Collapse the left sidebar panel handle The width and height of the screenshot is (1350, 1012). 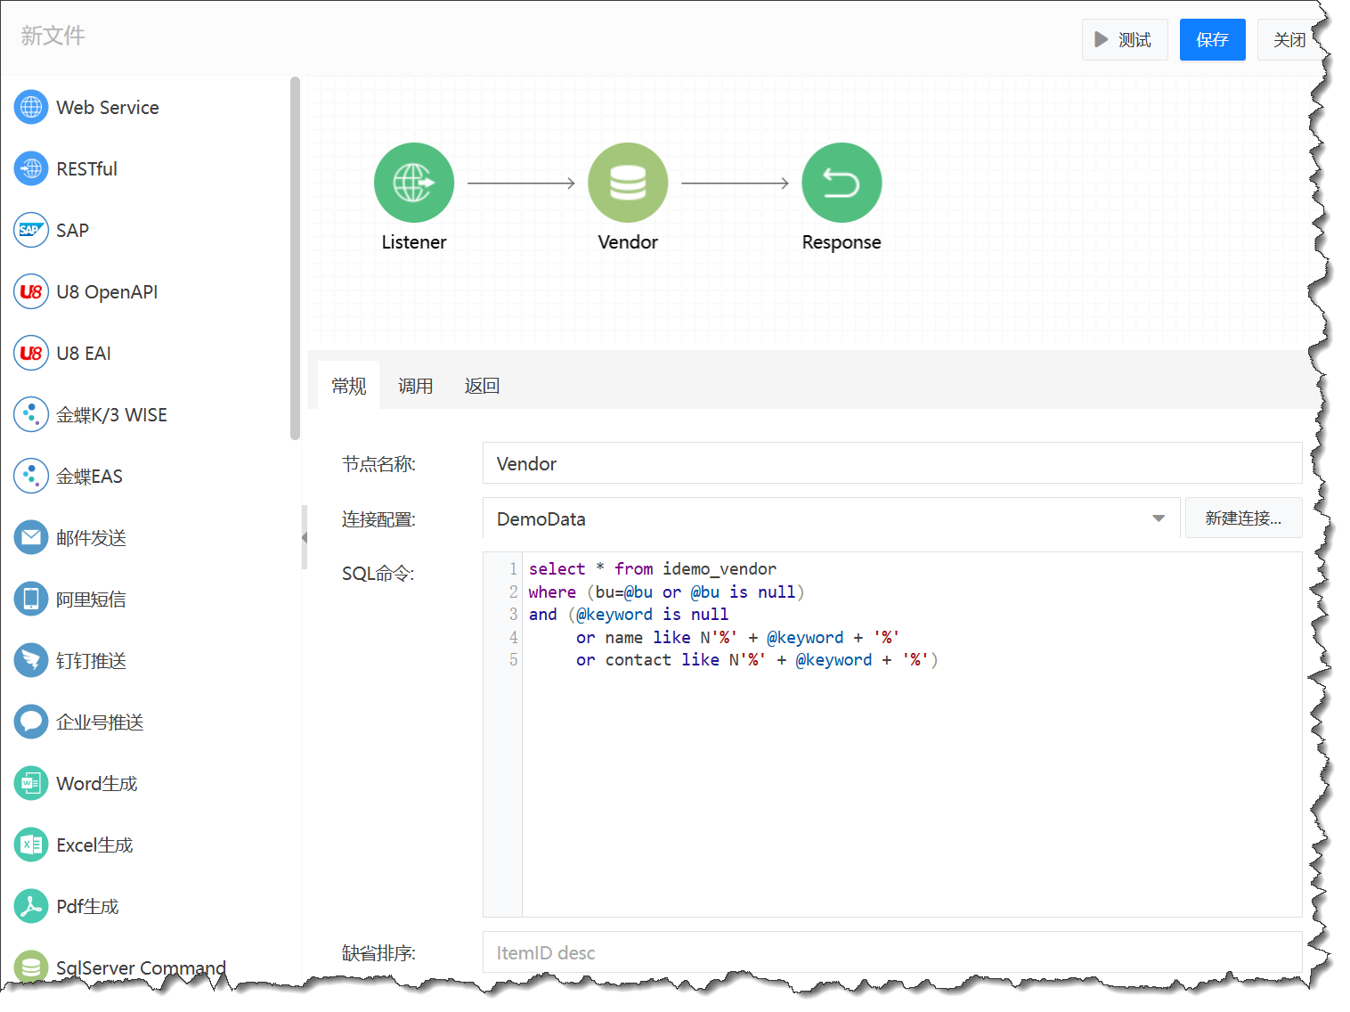305,537
